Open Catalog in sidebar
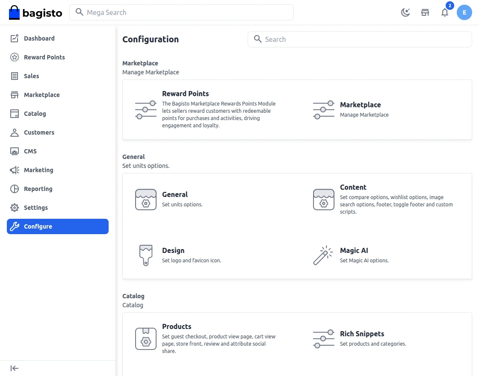 [58, 114]
